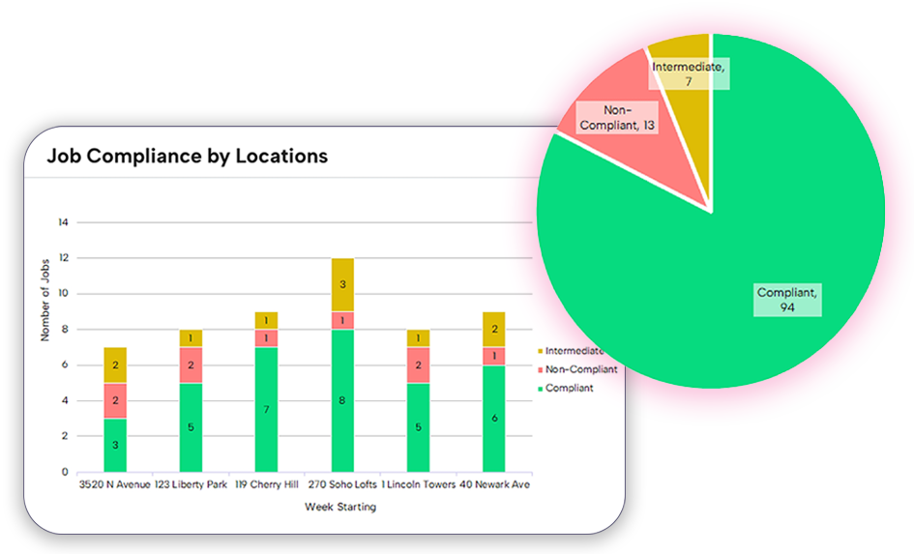Image resolution: width=914 pixels, height=554 pixels.
Task: Click the 'Week Starting' axis title
Action: pos(340,507)
